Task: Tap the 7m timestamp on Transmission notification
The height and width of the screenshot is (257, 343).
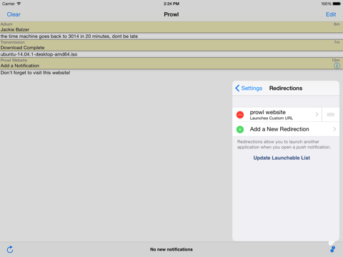Action: pyautogui.click(x=337, y=42)
